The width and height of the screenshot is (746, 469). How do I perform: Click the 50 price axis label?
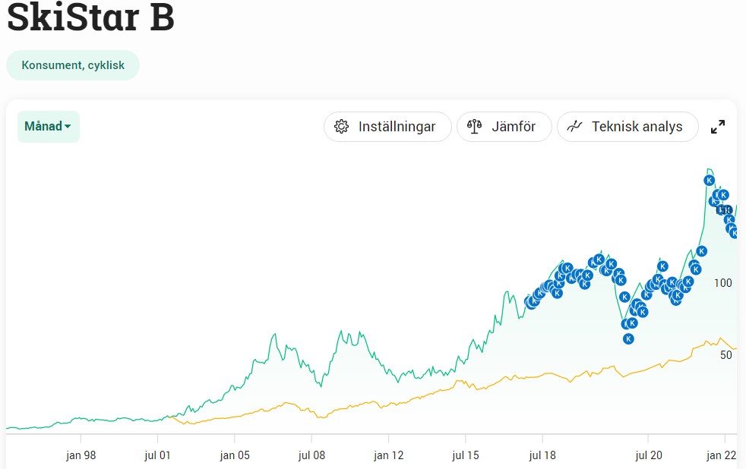[x=725, y=355]
